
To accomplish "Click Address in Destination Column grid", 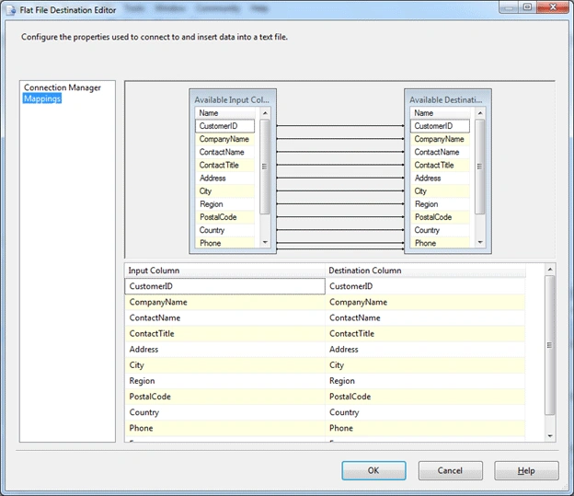I will (425, 349).
